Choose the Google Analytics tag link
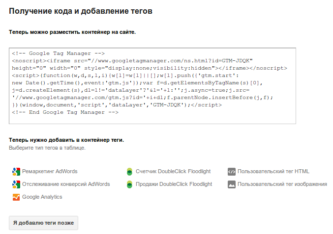 tap(42, 197)
